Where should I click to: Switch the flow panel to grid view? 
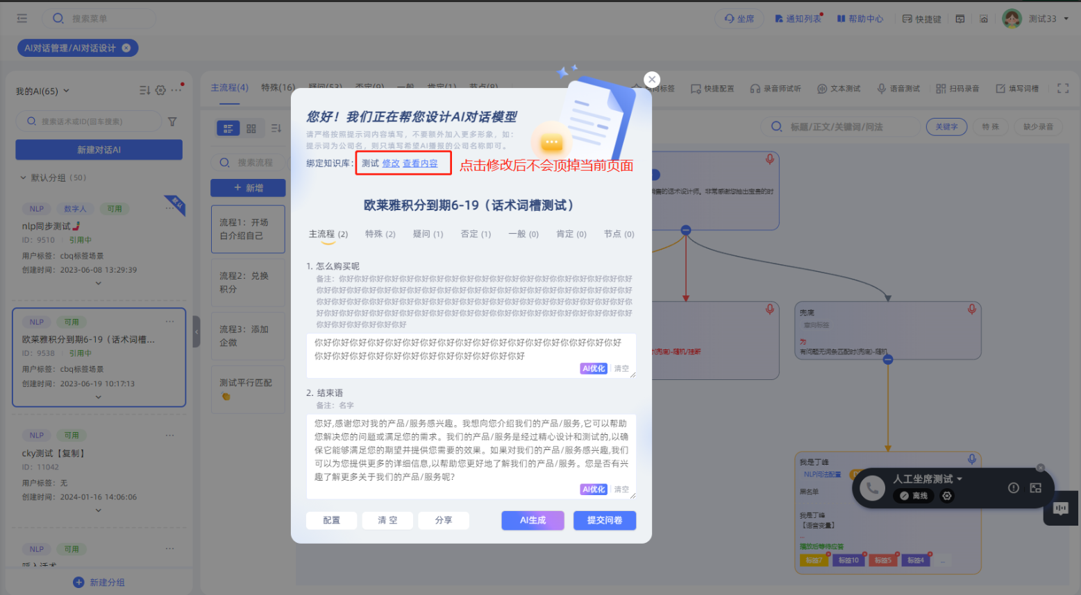coord(251,128)
